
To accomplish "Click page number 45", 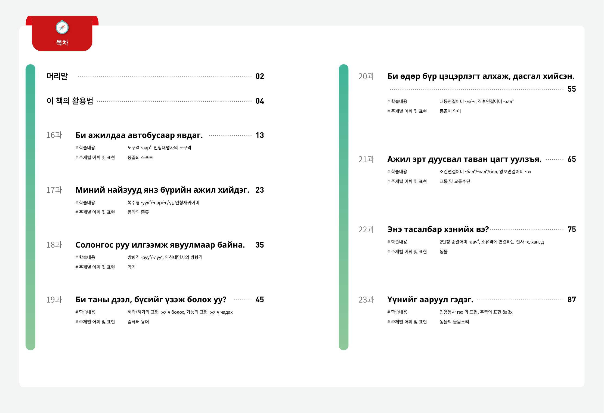I will click(x=259, y=300).
